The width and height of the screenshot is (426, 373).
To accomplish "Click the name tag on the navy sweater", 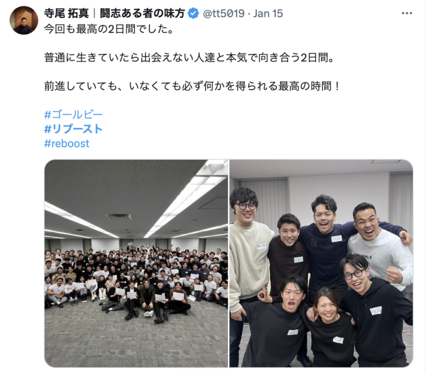I will coord(336,239).
